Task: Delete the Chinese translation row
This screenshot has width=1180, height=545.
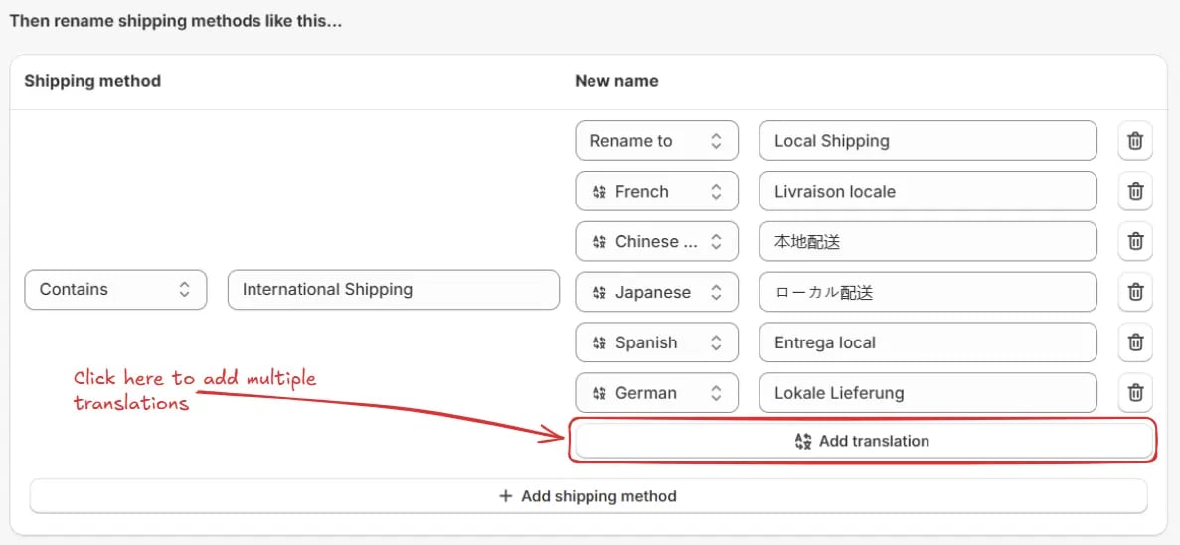Action: (x=1135, y=241)
